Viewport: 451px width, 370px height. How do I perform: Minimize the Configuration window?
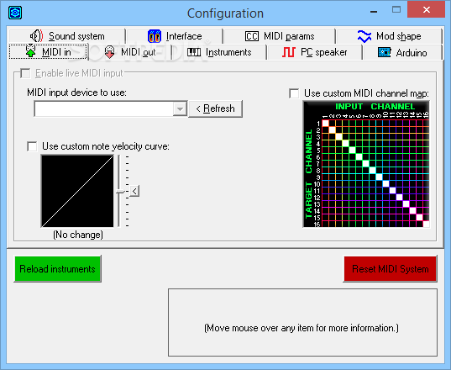[374, 12]
